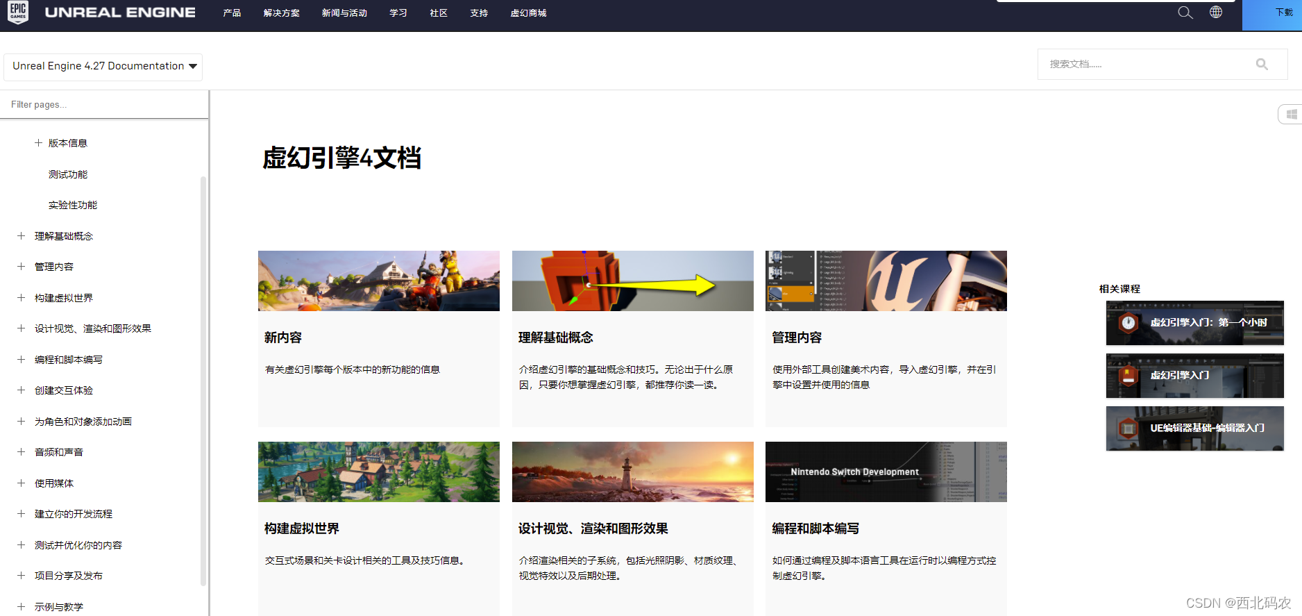1302x616 pixels.
Task: Click the Epic Games logo
Action: point(18,13)
